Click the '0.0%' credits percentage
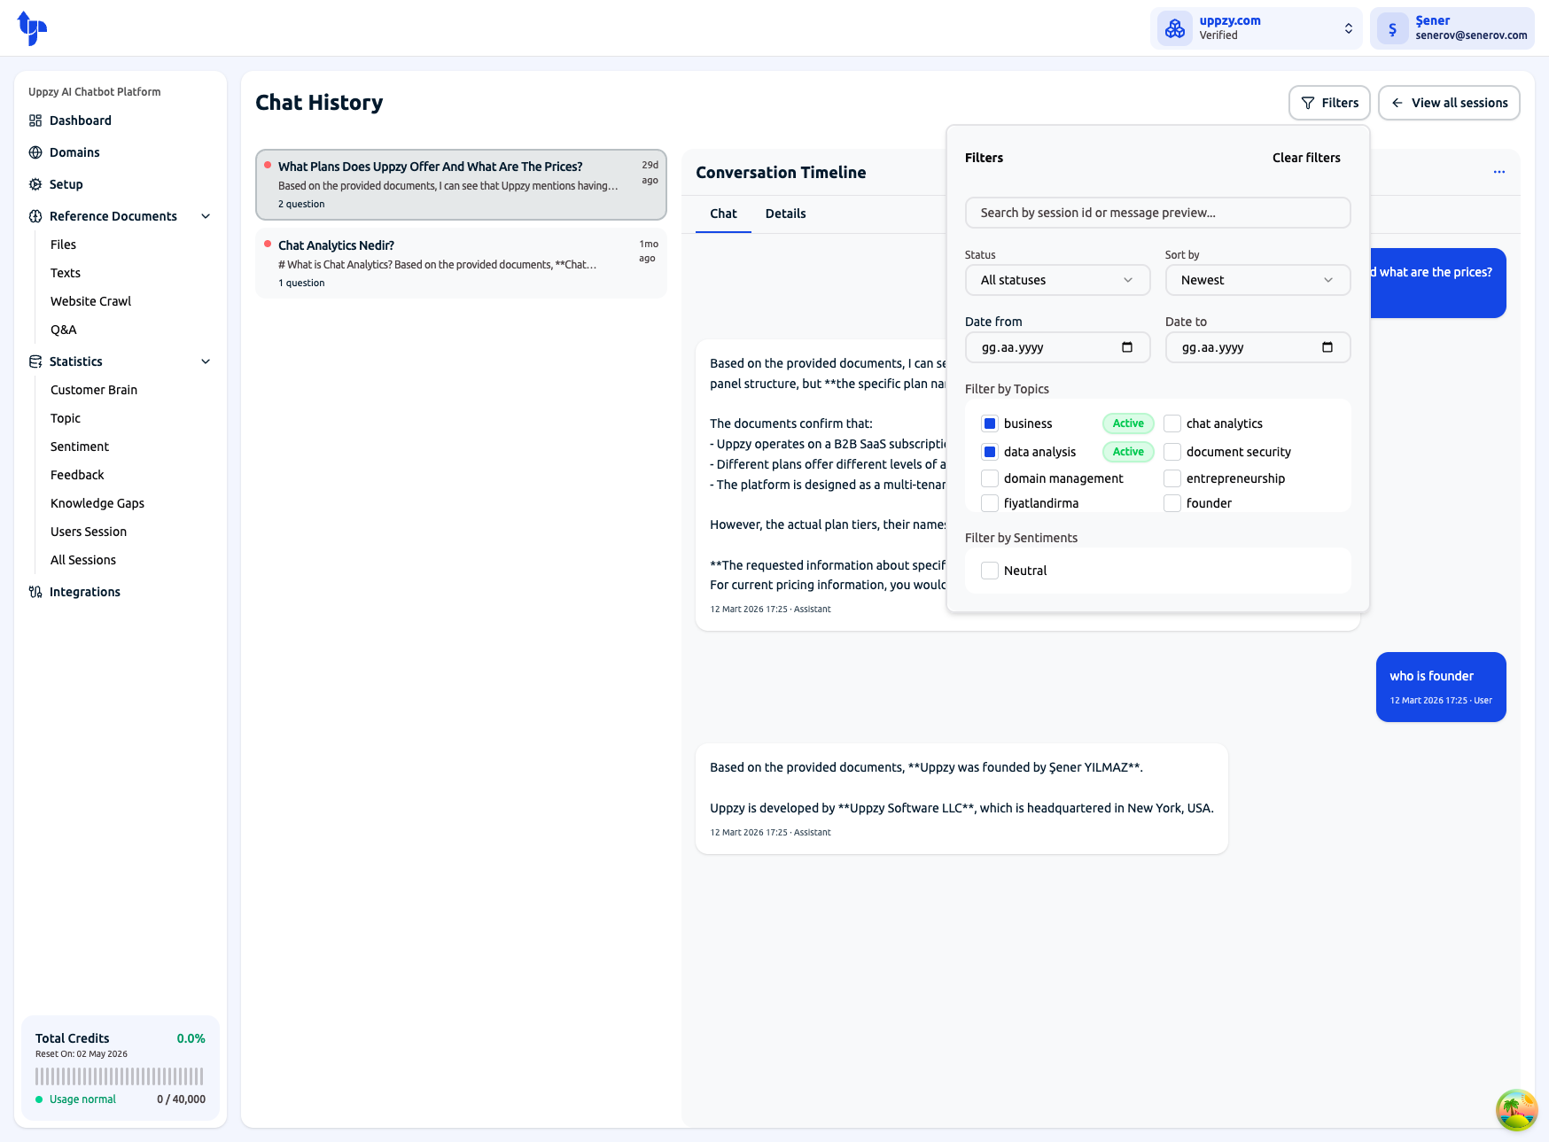The height and width of the screenshot is (1142, 1549). [191, 1038]
